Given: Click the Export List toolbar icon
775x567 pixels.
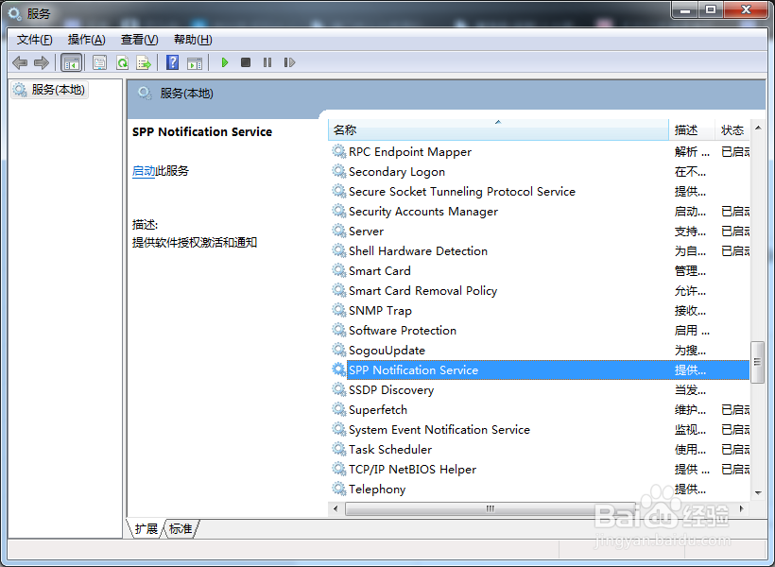Looking at the screenshot, I should tap(144, 62).
